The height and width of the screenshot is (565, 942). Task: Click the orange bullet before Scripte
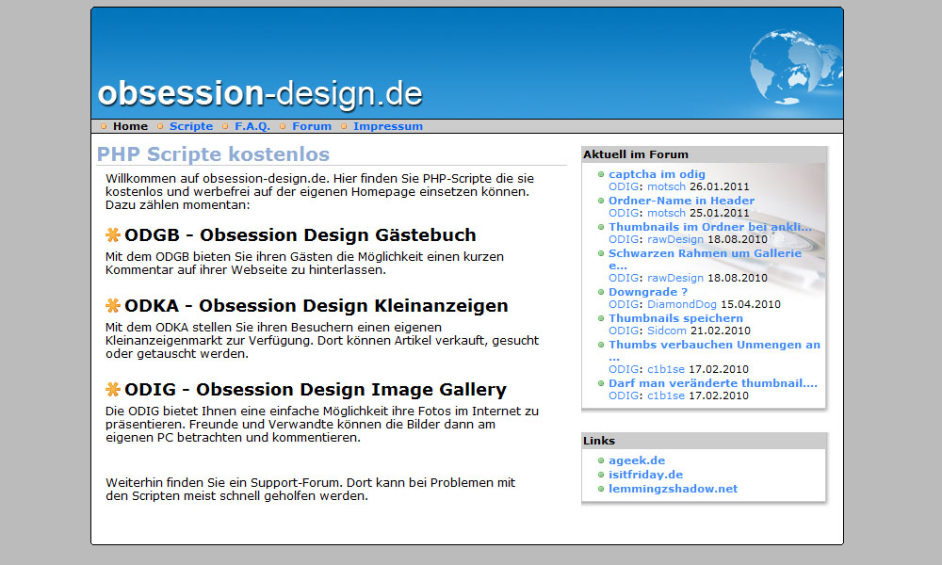(160, 126)
